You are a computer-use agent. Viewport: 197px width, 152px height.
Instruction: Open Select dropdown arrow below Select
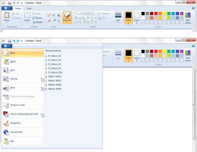point(27,23)
